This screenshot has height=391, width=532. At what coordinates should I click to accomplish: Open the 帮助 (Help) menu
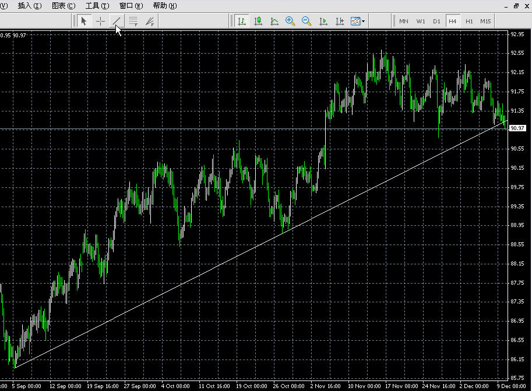point(165,6)
